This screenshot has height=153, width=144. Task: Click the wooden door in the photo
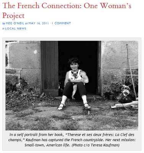49,68
